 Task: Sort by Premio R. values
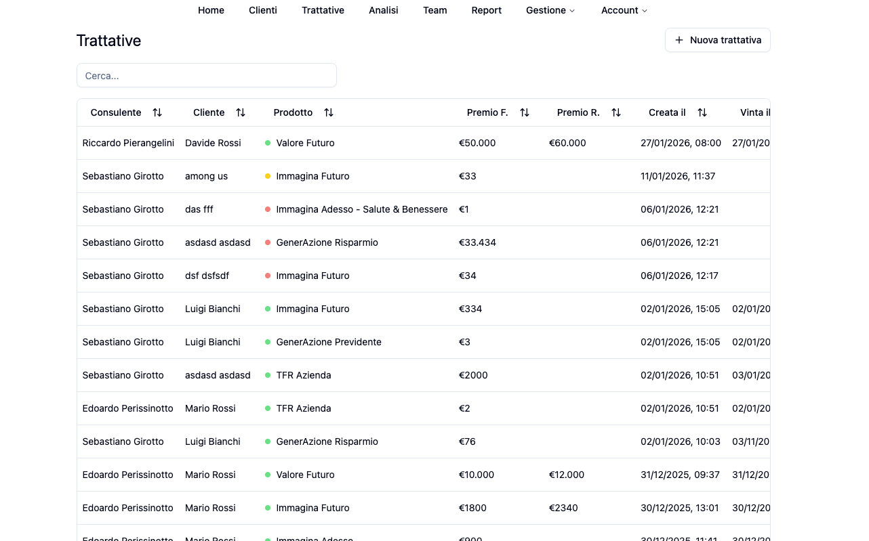tap(615, 112)
